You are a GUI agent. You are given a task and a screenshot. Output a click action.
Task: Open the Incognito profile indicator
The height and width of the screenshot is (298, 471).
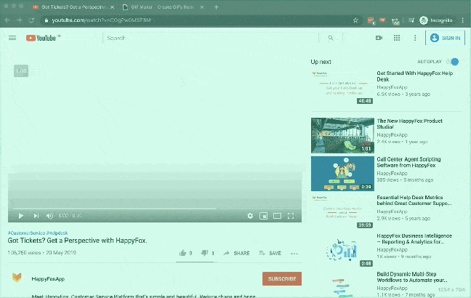(436, 20)
